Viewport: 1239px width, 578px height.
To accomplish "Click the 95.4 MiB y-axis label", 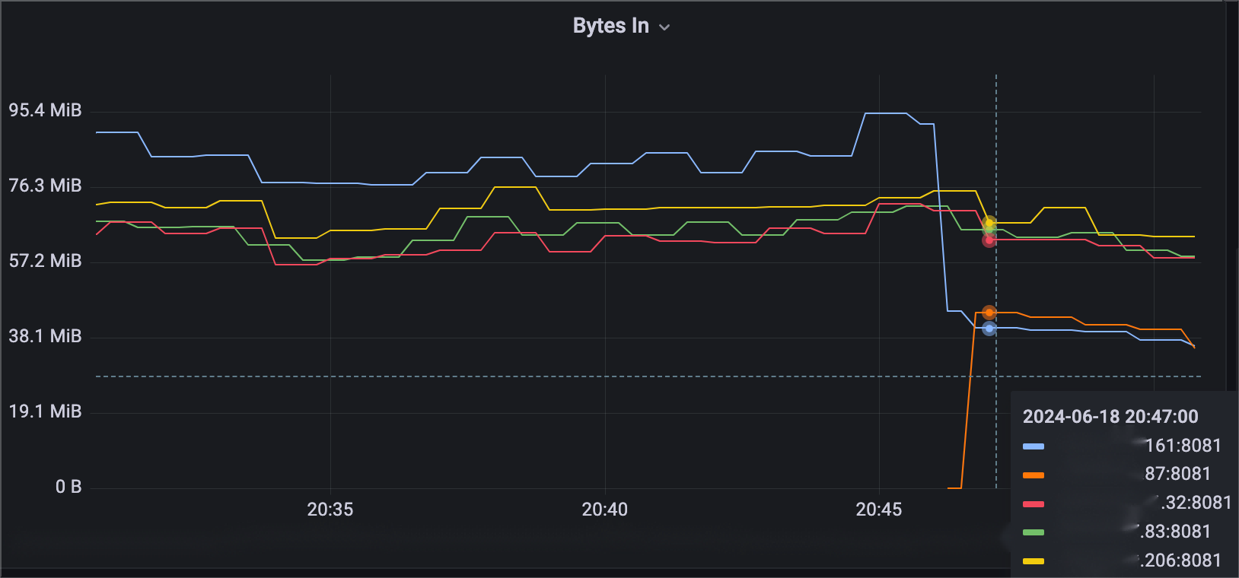I will click(x=45, y=110).
